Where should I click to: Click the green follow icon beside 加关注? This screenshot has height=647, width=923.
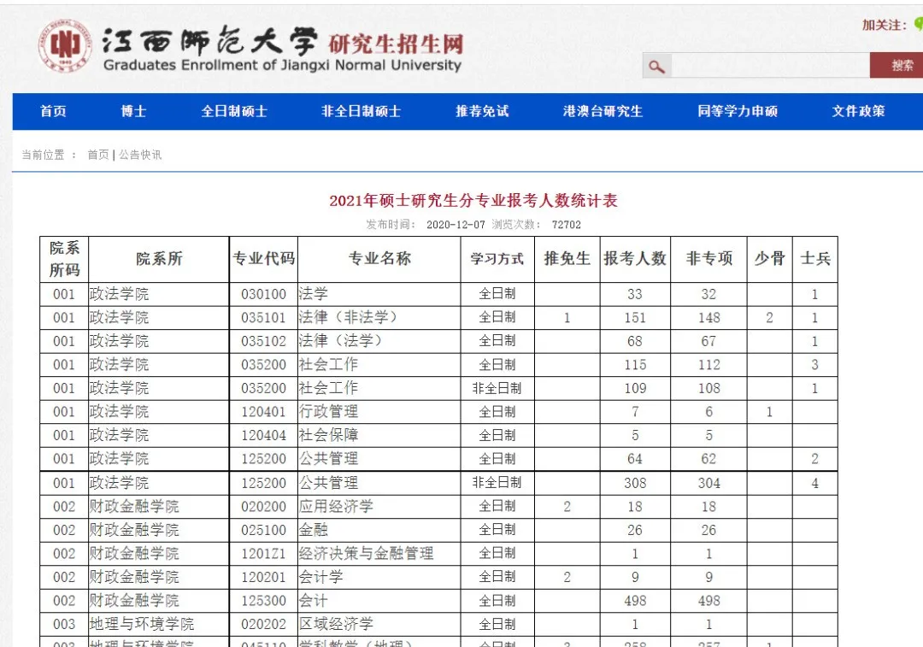pos(916,25)
